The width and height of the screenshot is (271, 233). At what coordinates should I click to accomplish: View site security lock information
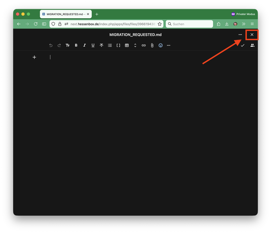[60, 24]
